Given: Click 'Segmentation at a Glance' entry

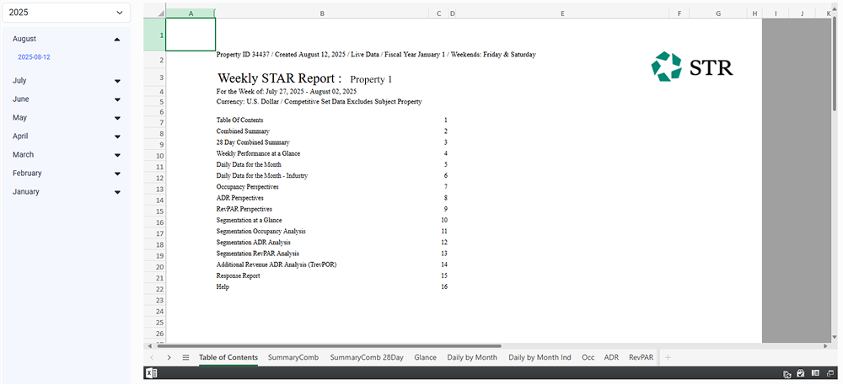Looking at the screenshot, I should tap(249, 220).
